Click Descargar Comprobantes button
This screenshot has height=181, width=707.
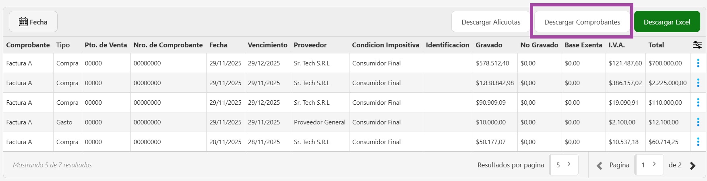coord(582,22)
